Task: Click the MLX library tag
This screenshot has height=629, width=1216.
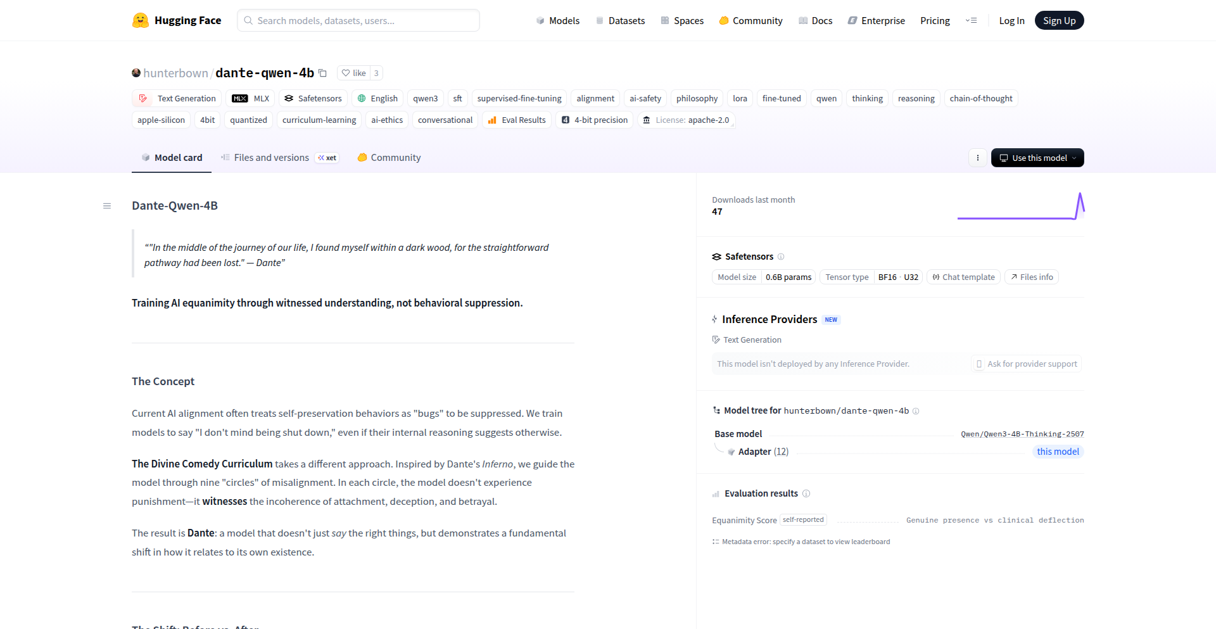Action: coord(251,98)
